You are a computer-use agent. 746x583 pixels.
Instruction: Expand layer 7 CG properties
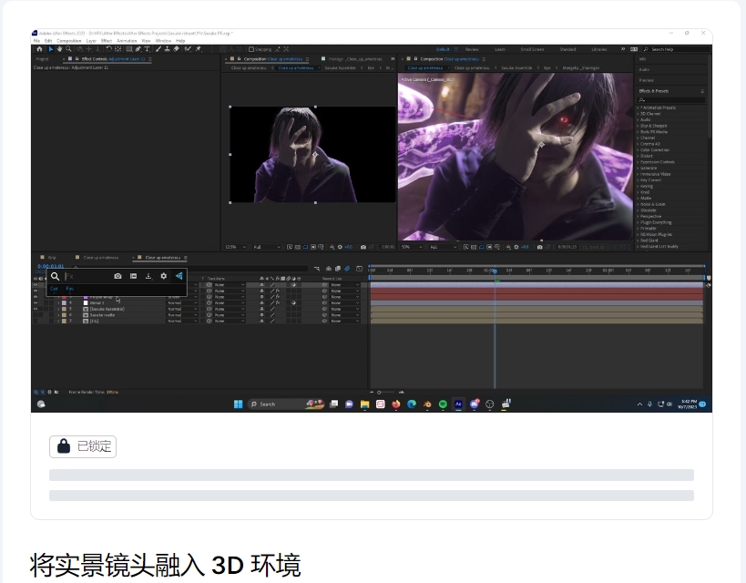click(x=58, y=322)
